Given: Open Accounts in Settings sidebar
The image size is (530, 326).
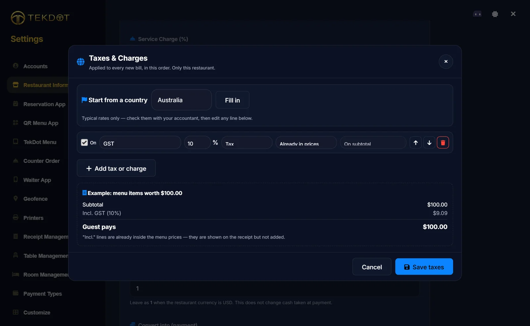Looking at the screenshot, I should tap(35, 66).
